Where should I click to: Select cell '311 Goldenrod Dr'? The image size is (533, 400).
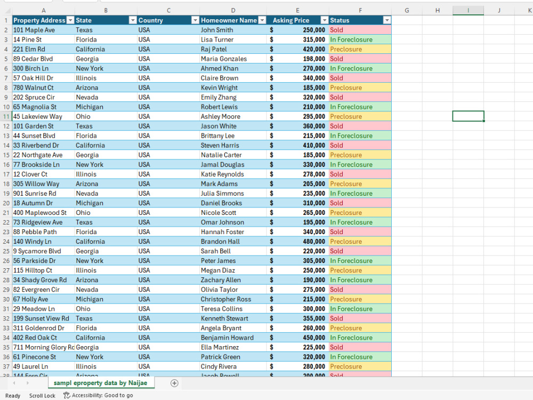pos(44,328)
